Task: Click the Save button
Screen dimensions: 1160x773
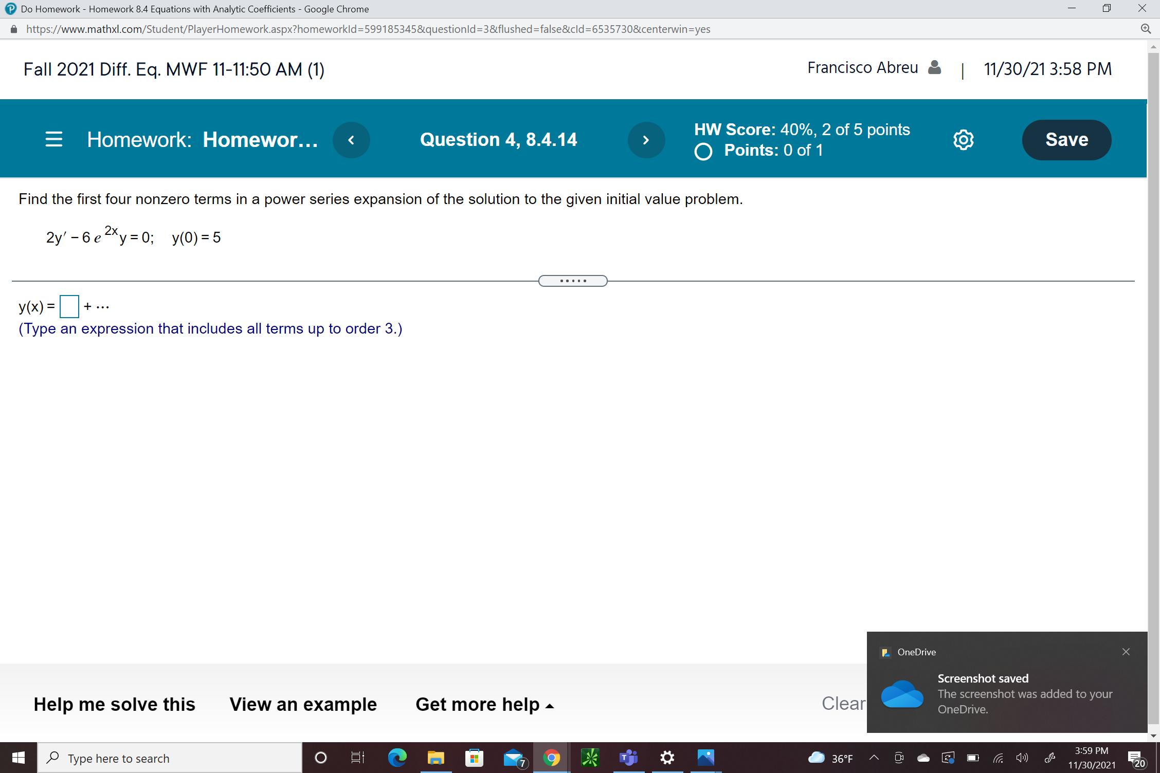Action: click(x=1066, y=139)
